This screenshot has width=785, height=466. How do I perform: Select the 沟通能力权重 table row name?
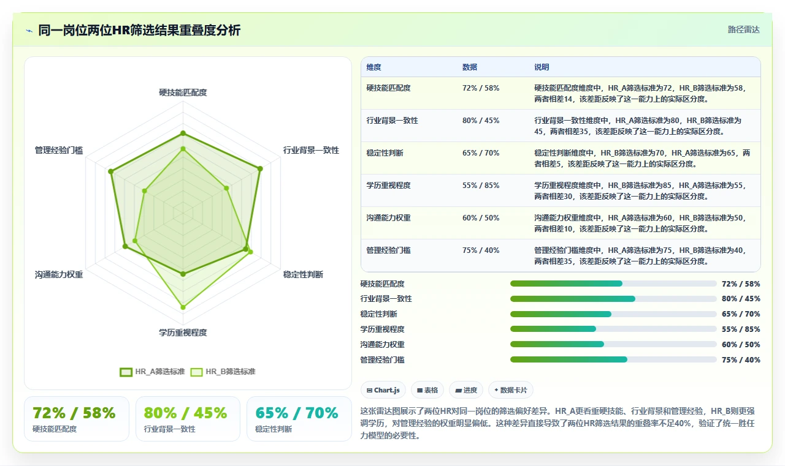[389, 218]
